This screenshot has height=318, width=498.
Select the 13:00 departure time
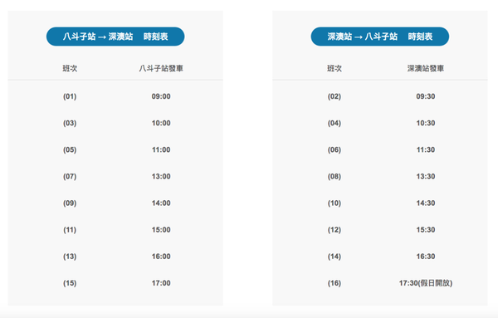tap(161, 176)
